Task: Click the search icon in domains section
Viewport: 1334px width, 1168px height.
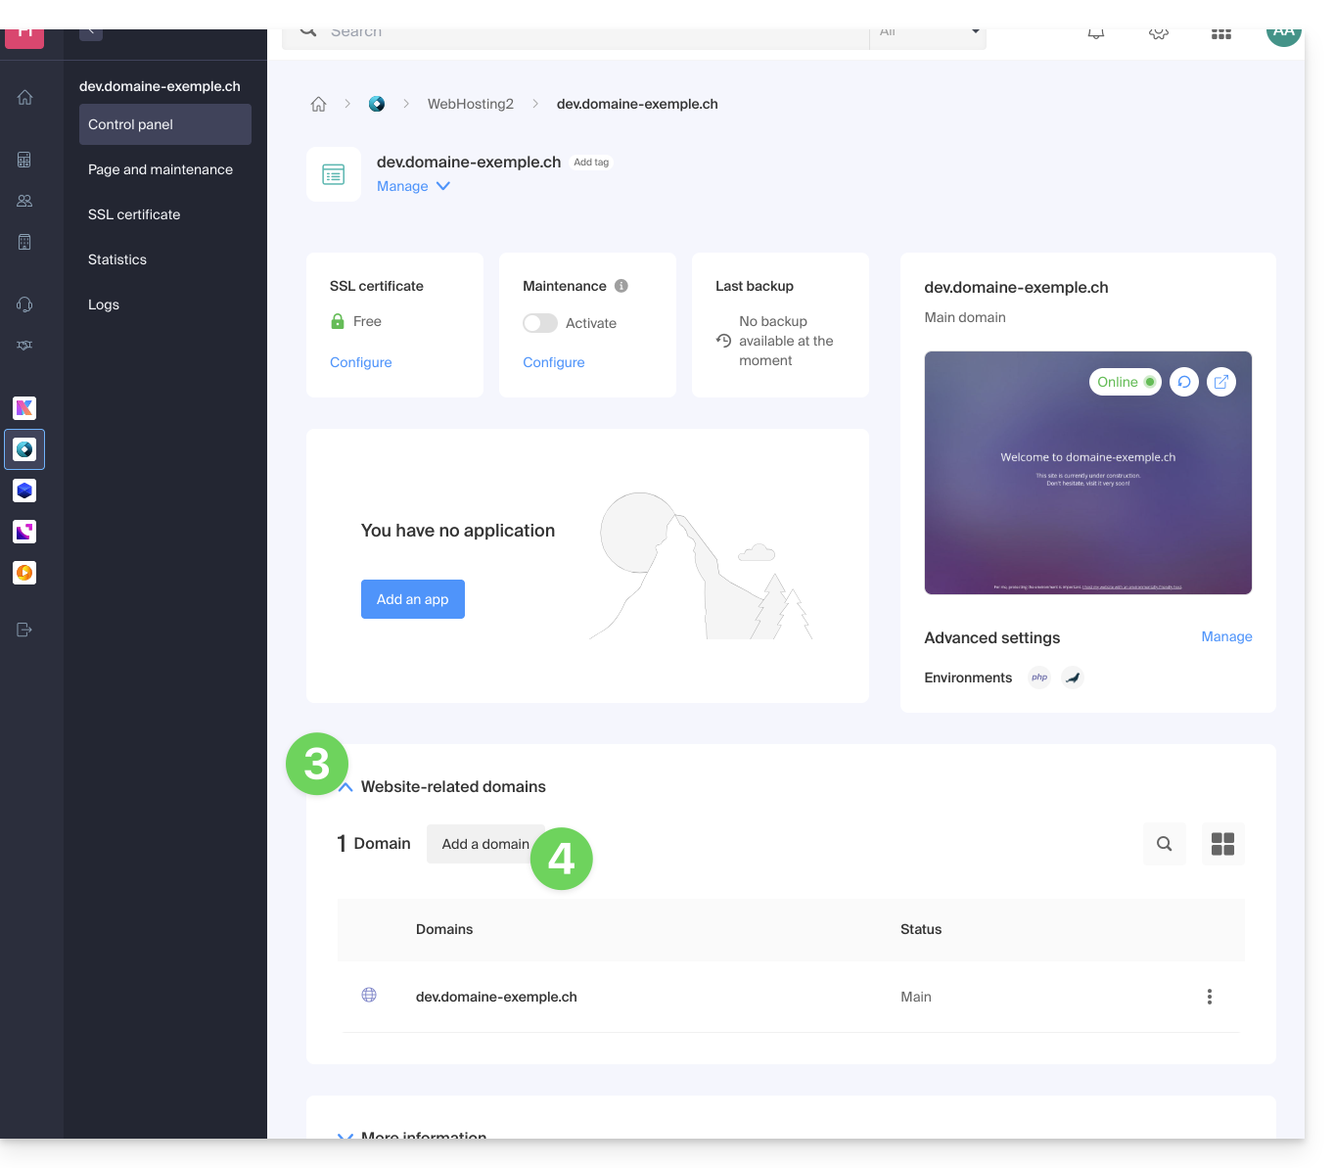Action: [1164, 844]
